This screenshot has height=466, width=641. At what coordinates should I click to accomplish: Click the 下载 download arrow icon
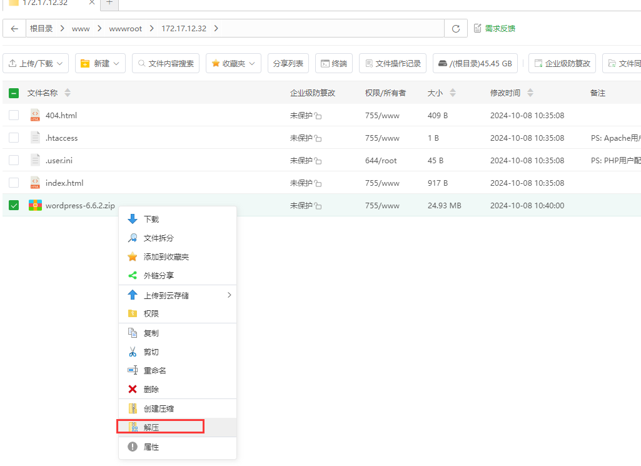pyautogui.click(x=133, y=219)
